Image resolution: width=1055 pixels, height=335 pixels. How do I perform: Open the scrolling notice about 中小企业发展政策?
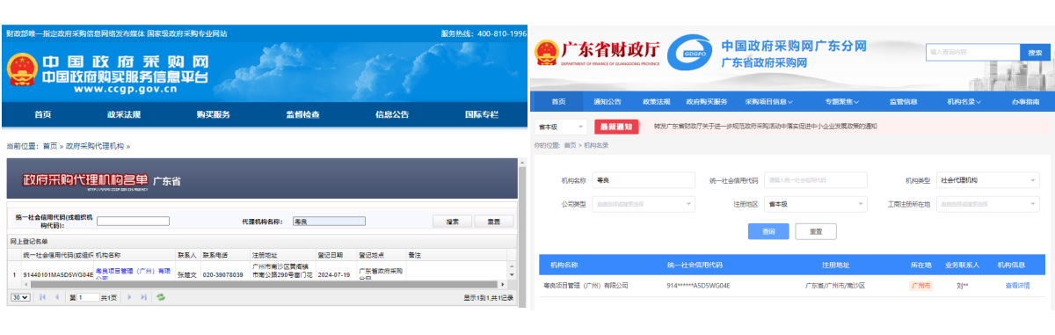[765, 127]
